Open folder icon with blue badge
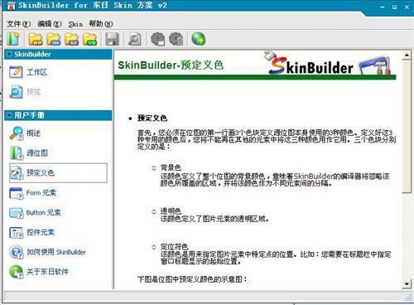Screen dimensions: 414x305 pyautogui.click(x=54, y=39)
